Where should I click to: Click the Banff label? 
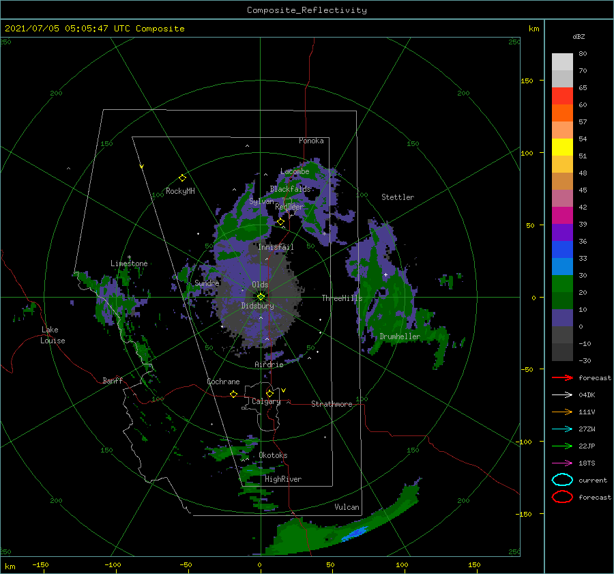click(x=113, y=380)
